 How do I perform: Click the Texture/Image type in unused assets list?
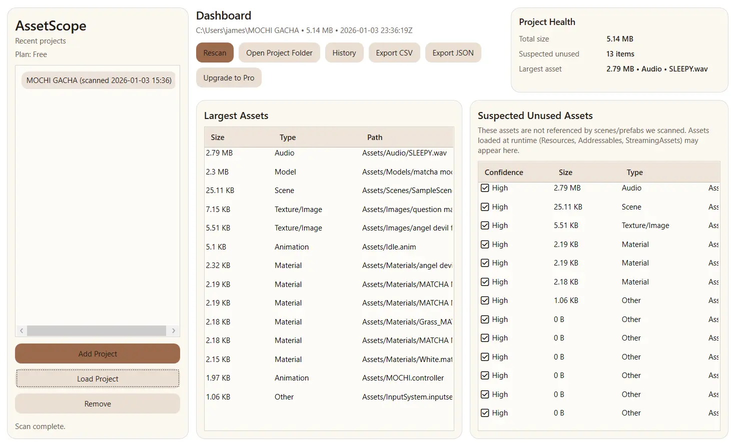coord(645,225)
